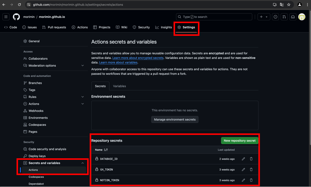Open the user avatar menu
311x187 pixels.
click(302, 17)
